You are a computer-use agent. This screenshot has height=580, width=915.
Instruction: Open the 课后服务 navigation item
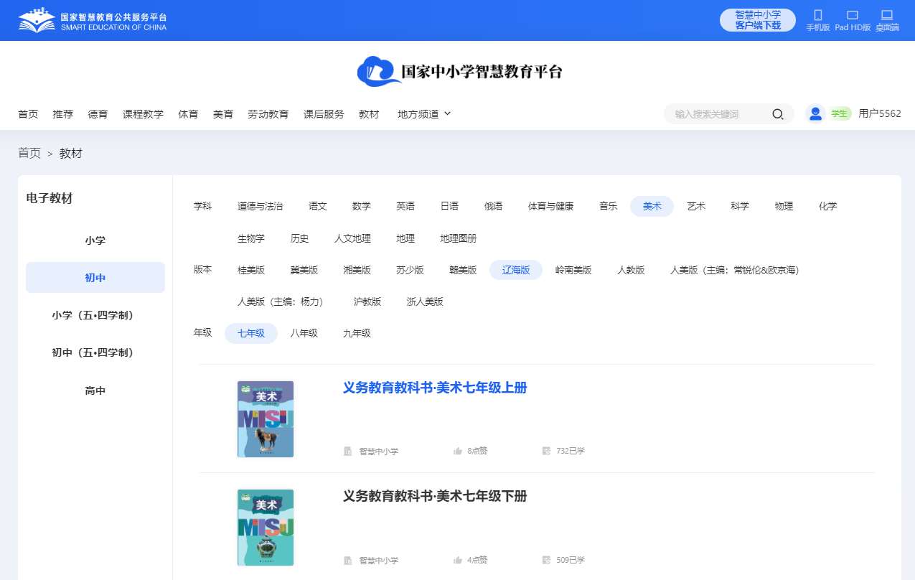(x=324, y=114)
